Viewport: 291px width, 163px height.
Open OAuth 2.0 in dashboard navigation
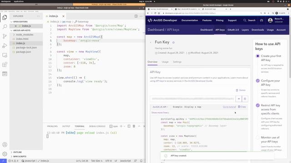[x=233, y=30]
